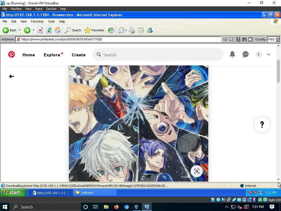Open the Messenger people icon
The height and width of the screenshot is (211, 281).
[x=150, y=30]
